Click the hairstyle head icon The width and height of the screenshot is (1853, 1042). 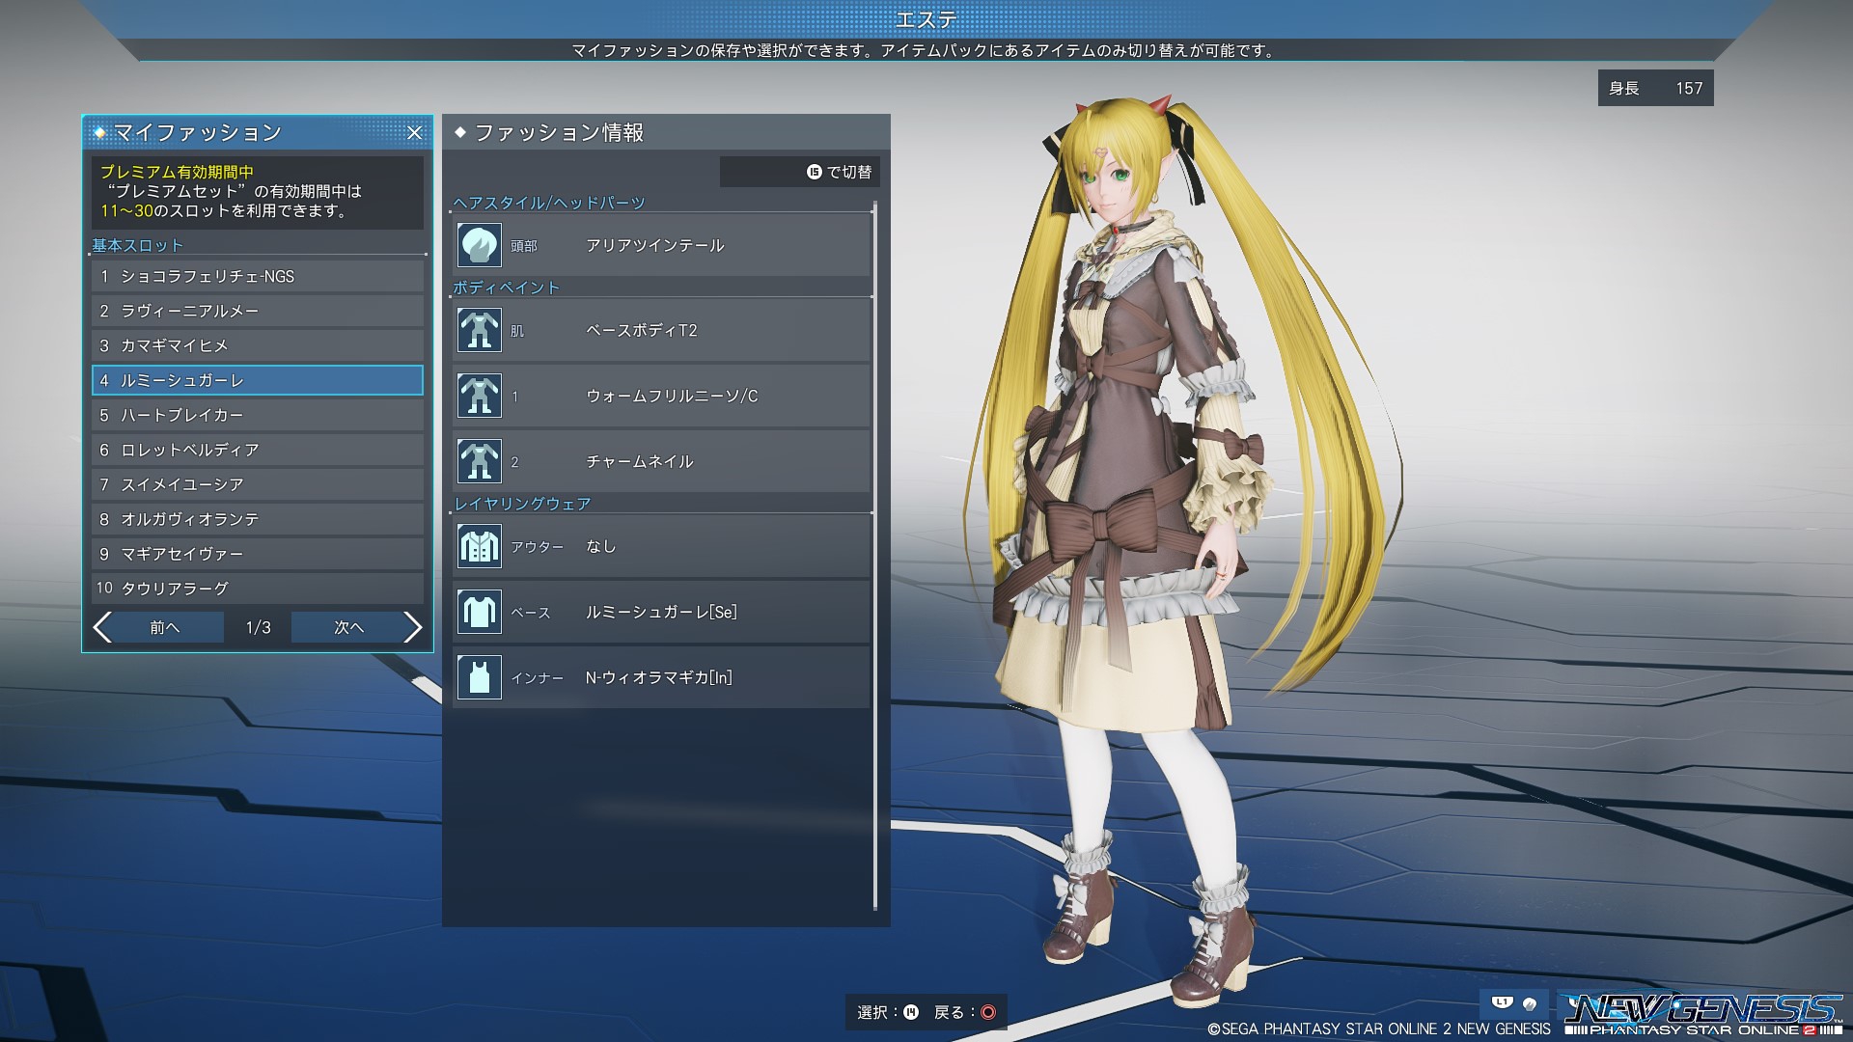click(479, 245)
